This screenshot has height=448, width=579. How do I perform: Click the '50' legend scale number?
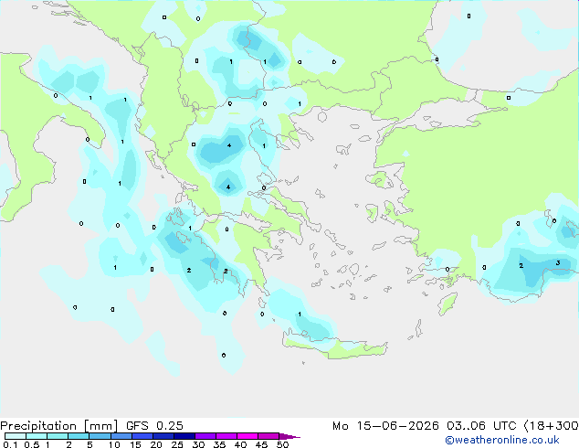click(282, 444)
